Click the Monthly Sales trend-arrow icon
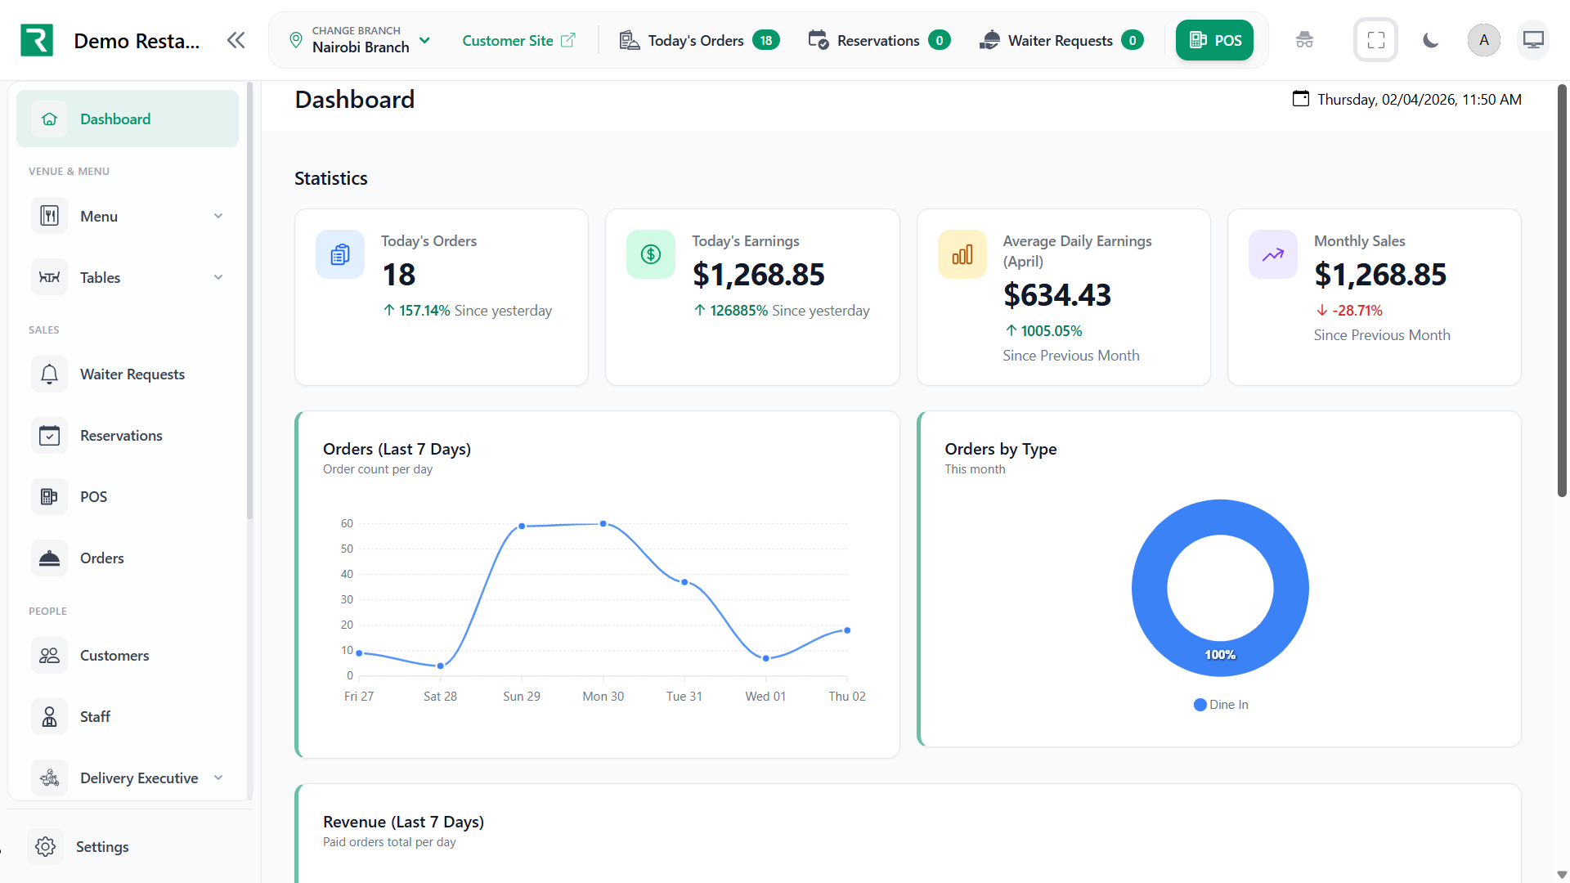 point(1273,254)
